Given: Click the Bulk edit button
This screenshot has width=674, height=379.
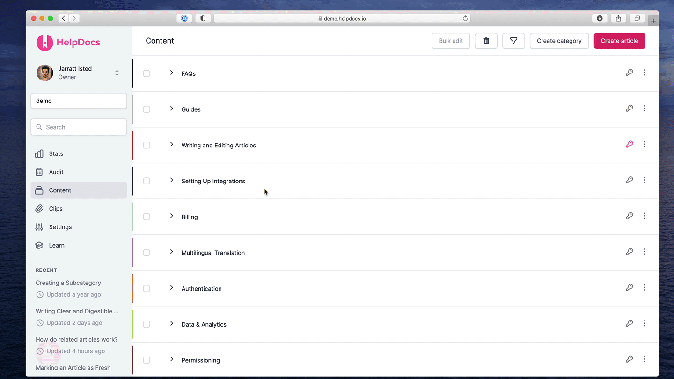Looking at the screenshot, I should (451, 41).
